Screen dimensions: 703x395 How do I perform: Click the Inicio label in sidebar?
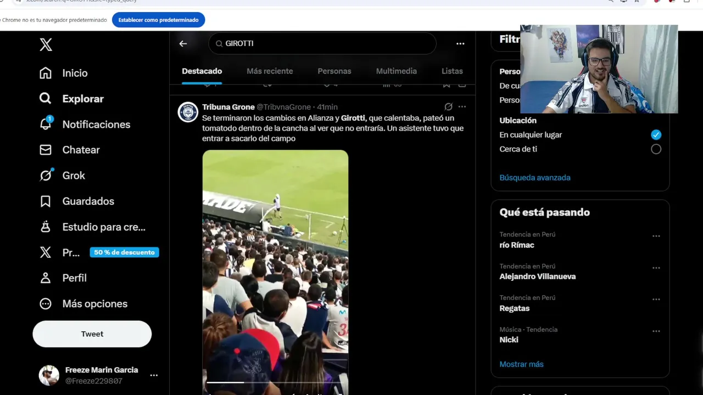click(x=75, y=73)
